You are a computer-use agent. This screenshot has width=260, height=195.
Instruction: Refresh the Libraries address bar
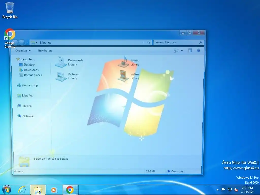149,42
